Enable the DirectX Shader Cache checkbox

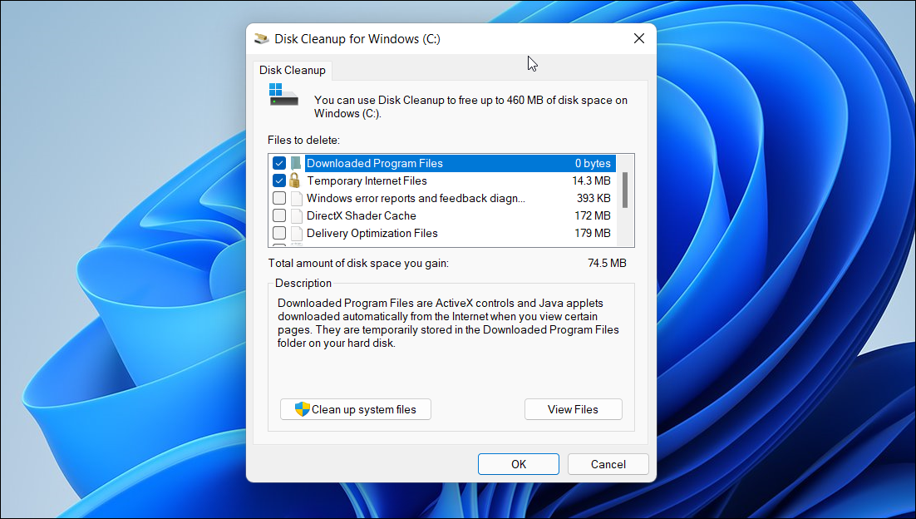(278, 215)
